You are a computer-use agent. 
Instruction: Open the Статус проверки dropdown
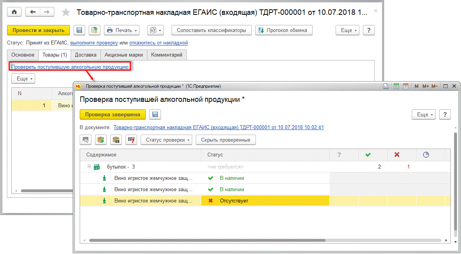[166, 140]
